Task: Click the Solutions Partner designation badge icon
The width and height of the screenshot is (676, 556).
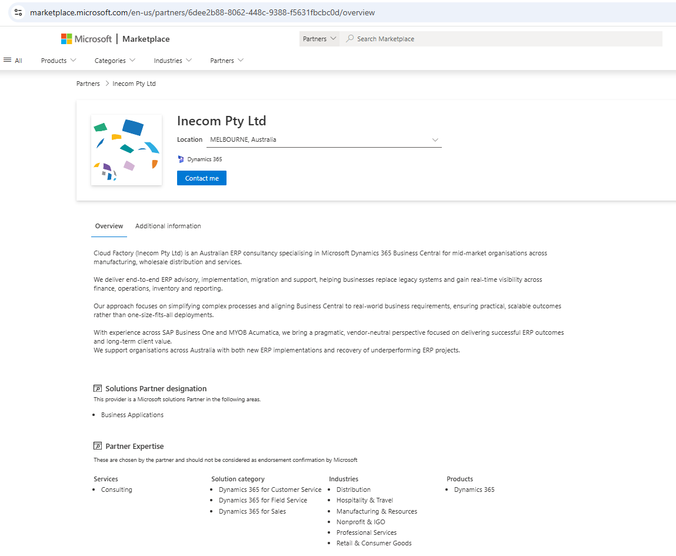Action: (x=97, y=388)
